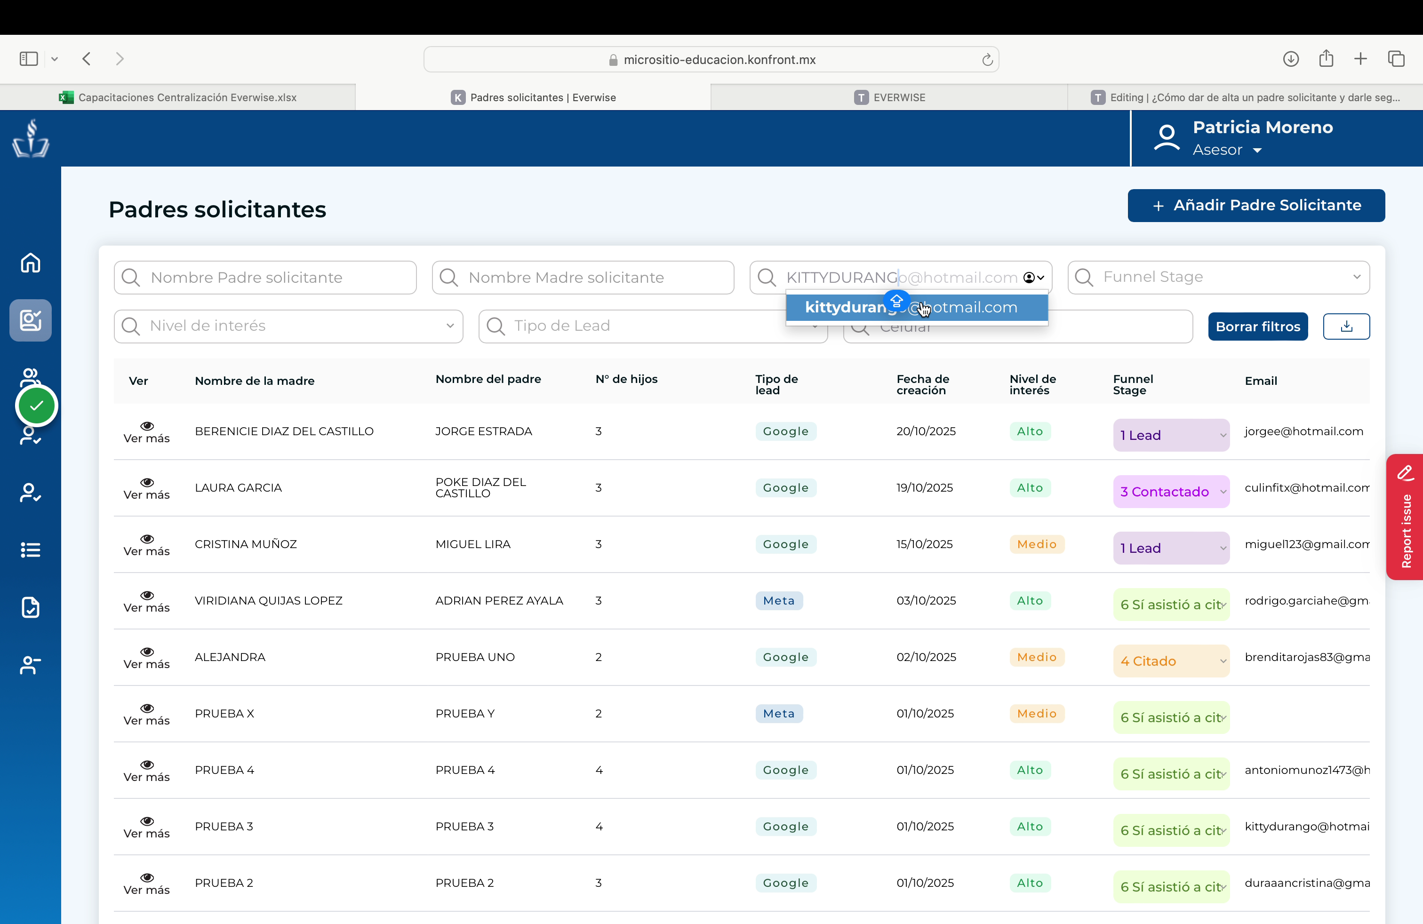This screenshot has height=924, width=1423.
Task: Reload the page with the refresh icon
Action: click(x=987, y=60)
